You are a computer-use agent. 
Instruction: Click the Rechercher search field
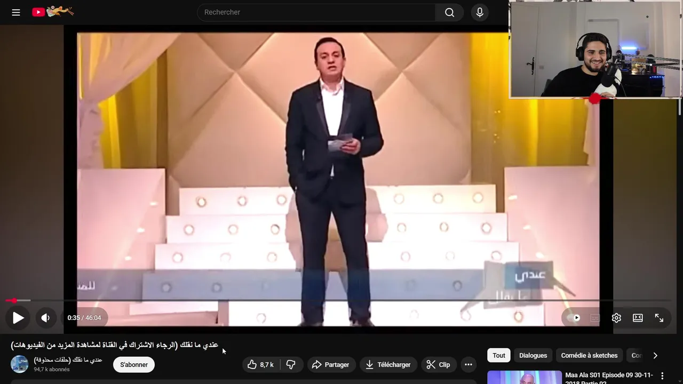[x=316, y=12]
